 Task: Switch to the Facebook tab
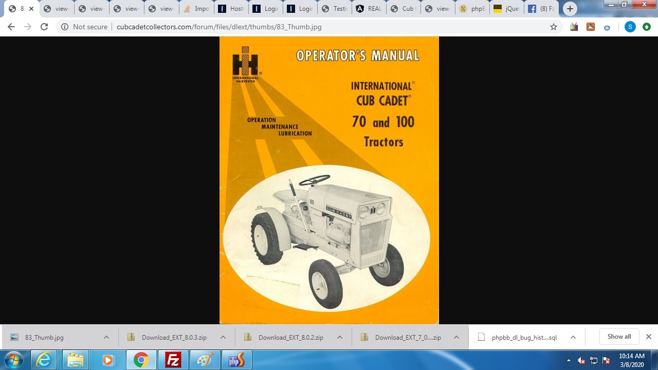coord(541,9)
